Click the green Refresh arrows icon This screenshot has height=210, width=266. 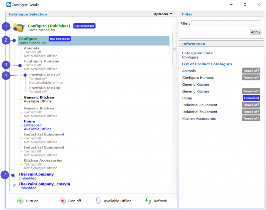click(148, 201)
